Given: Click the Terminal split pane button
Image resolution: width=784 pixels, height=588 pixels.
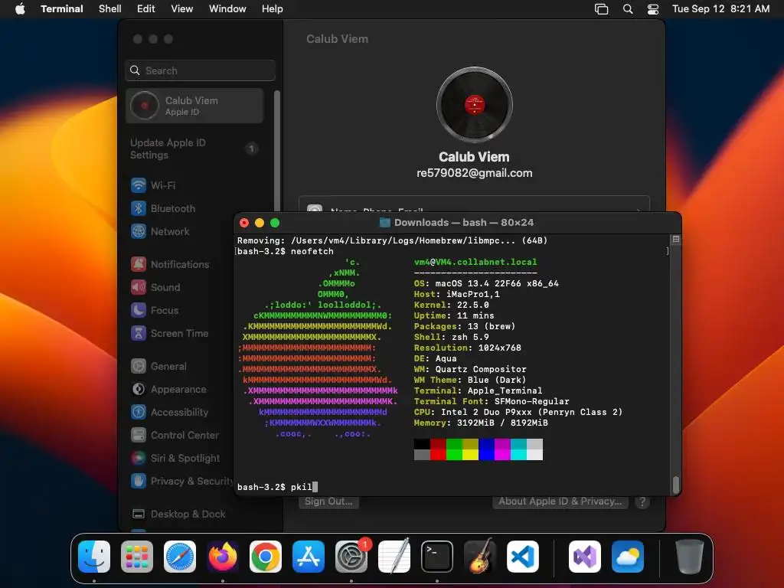Looking at the screenshot, I should tap(675, 240).
